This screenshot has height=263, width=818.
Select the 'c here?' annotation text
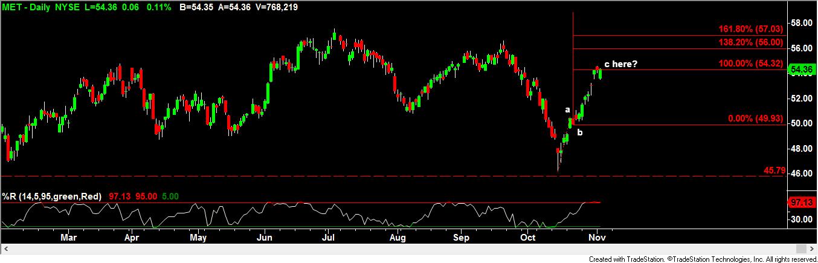click(x=620, y=63)
